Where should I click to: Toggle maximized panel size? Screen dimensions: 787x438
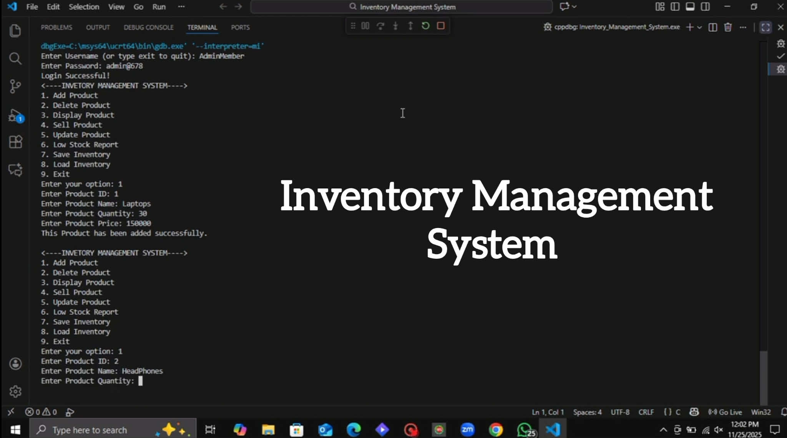(765, 27)
